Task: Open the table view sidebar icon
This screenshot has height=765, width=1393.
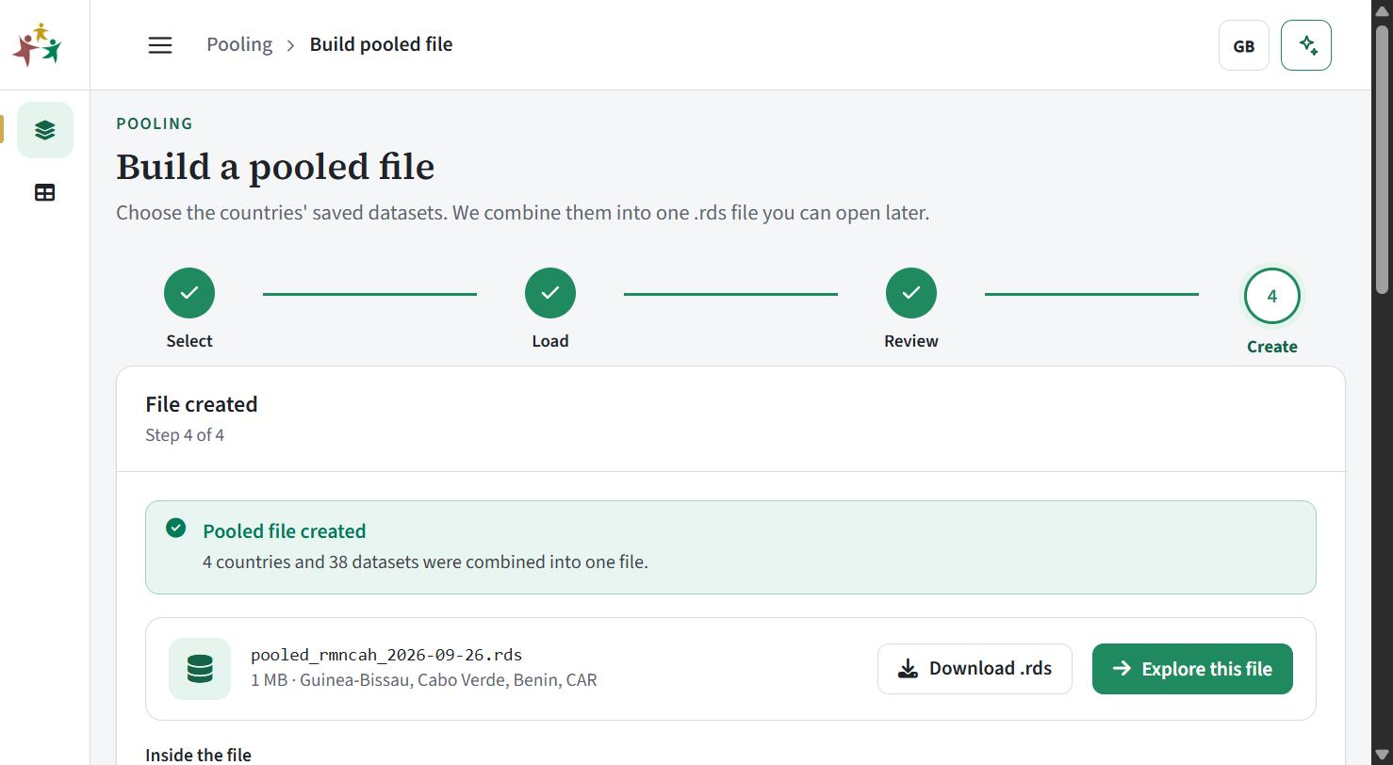Action: tap(44, 192)
